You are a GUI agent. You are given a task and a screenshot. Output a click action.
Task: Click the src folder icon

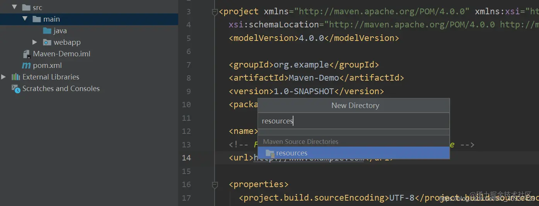(26, 7)
